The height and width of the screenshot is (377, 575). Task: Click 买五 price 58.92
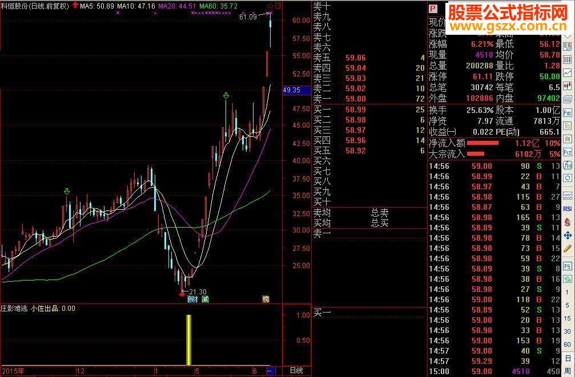[356, 151]
